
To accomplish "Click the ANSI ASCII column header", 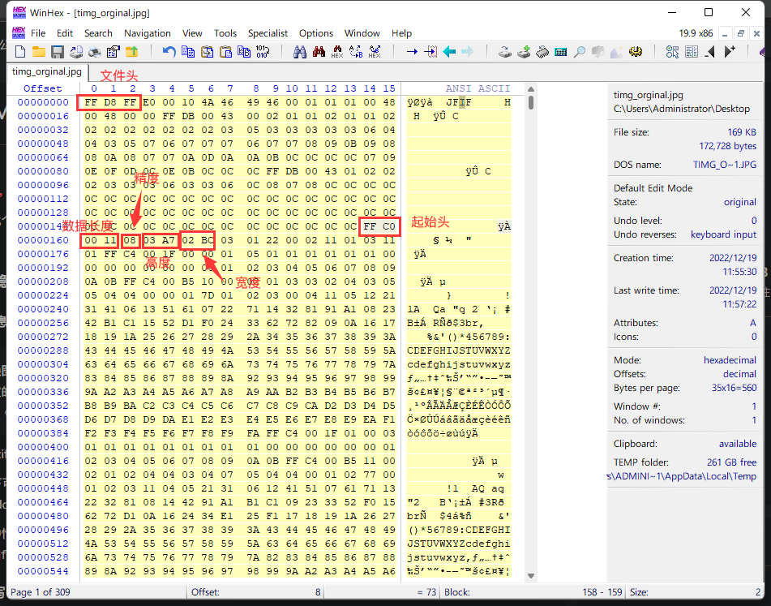I will (x=478, y=88).
